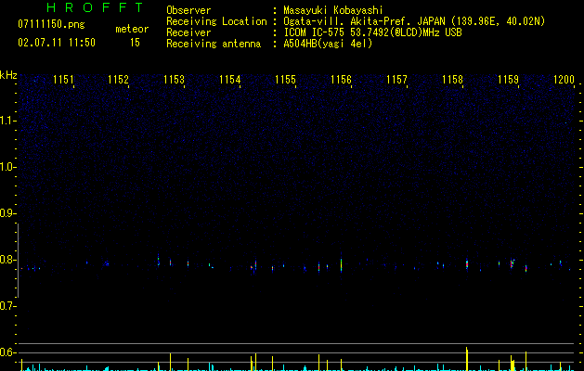This screenshot has width=584, height=371.
Task: Click the 1153 time axis marker
Action: click(174, 80)
